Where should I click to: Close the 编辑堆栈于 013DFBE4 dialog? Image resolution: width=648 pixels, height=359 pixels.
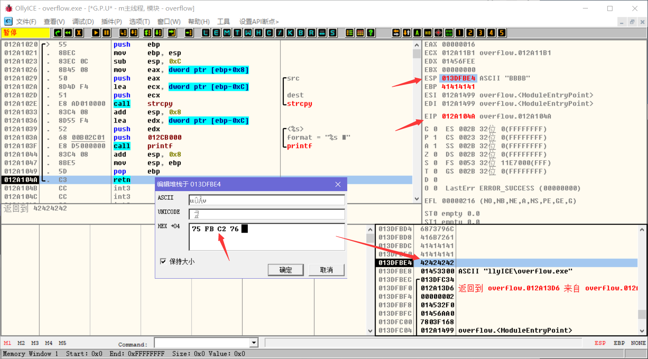[x=338, y=184]
